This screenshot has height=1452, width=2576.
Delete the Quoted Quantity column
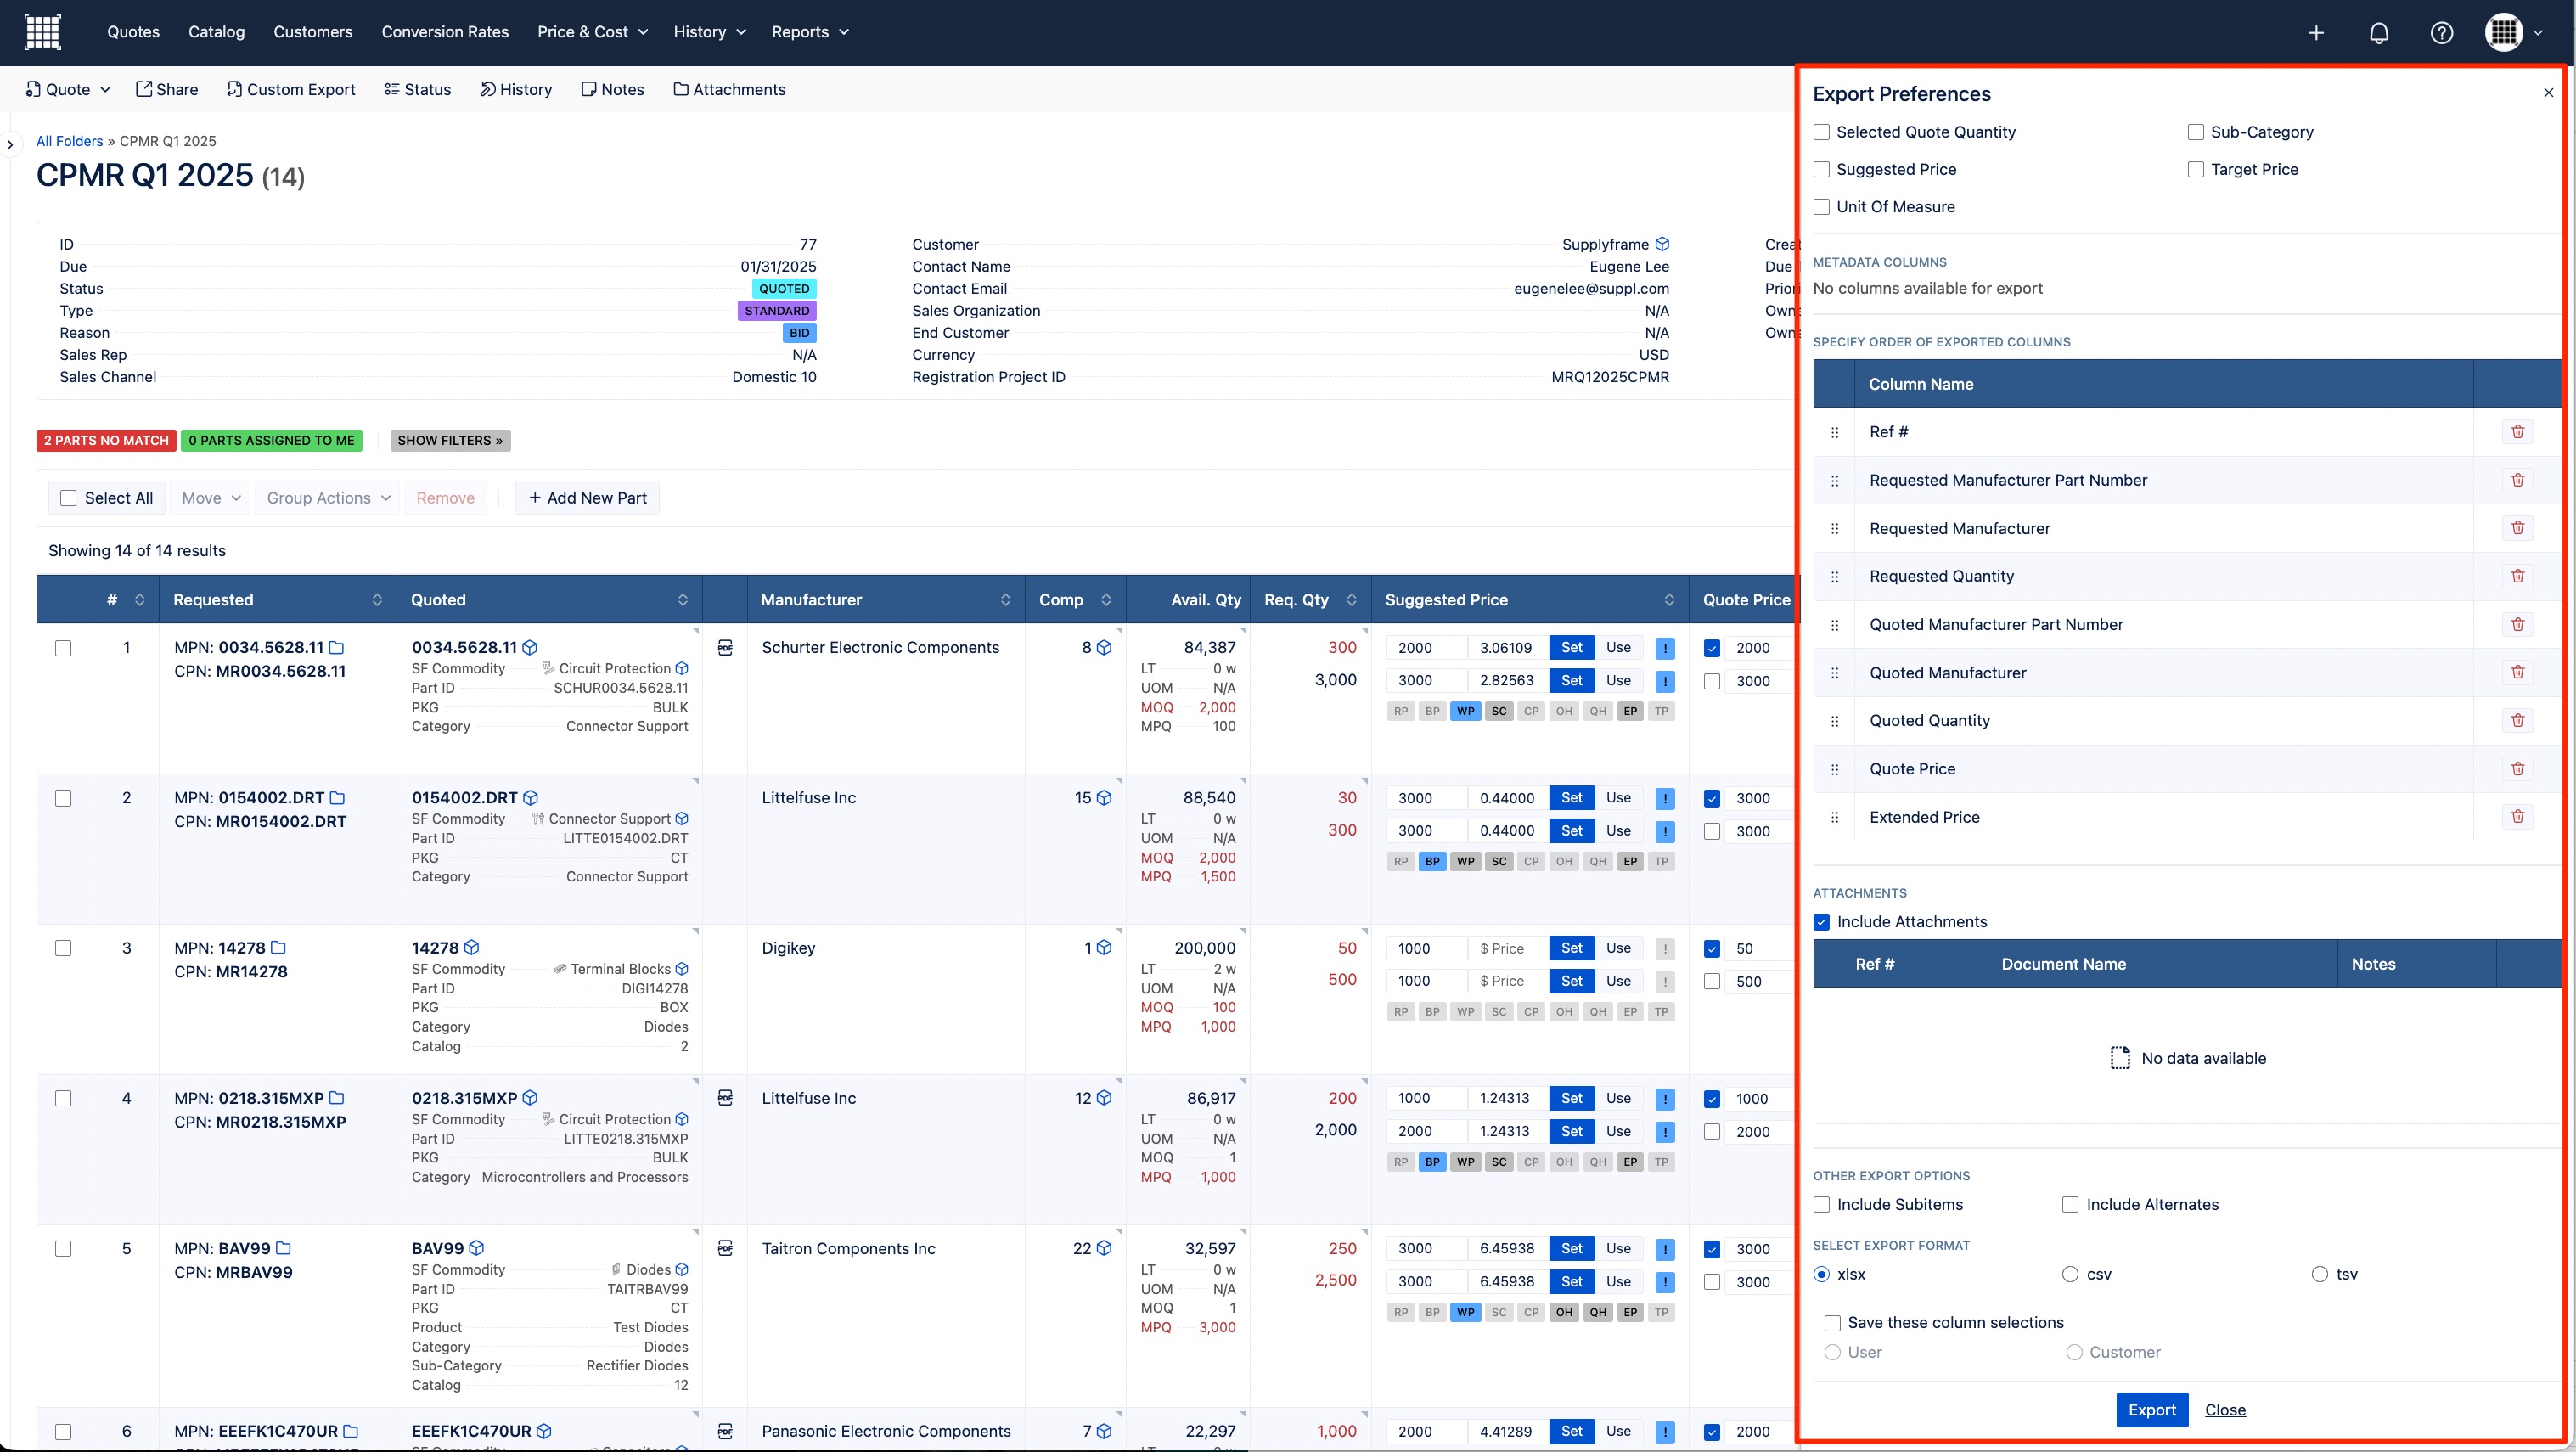point(2517,720)
